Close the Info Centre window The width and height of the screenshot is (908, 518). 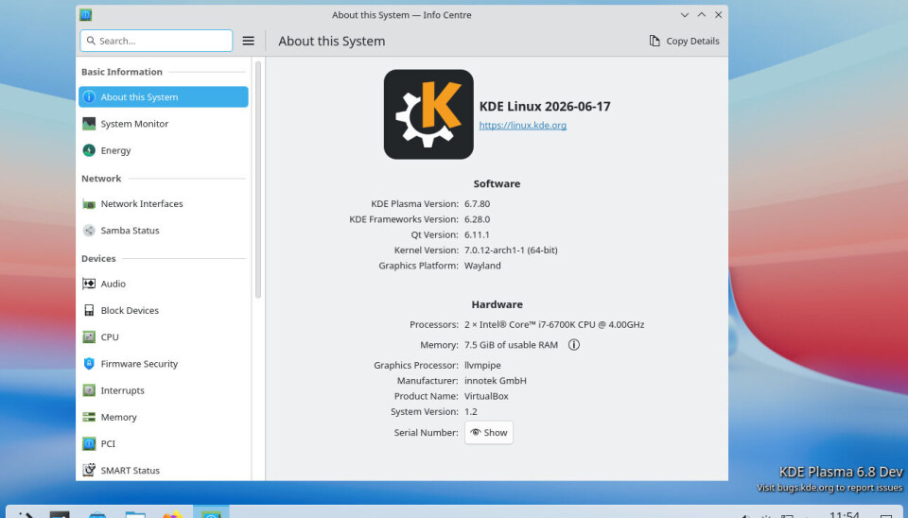[718, 14]
